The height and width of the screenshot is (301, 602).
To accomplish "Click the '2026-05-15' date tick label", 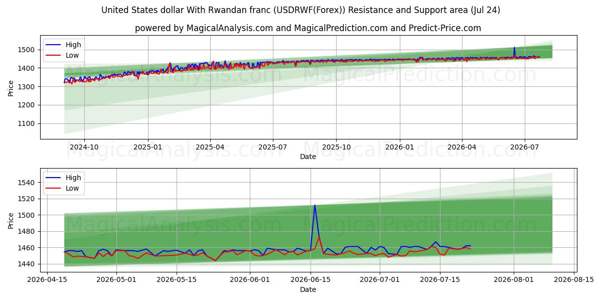I will coord(177,280).
